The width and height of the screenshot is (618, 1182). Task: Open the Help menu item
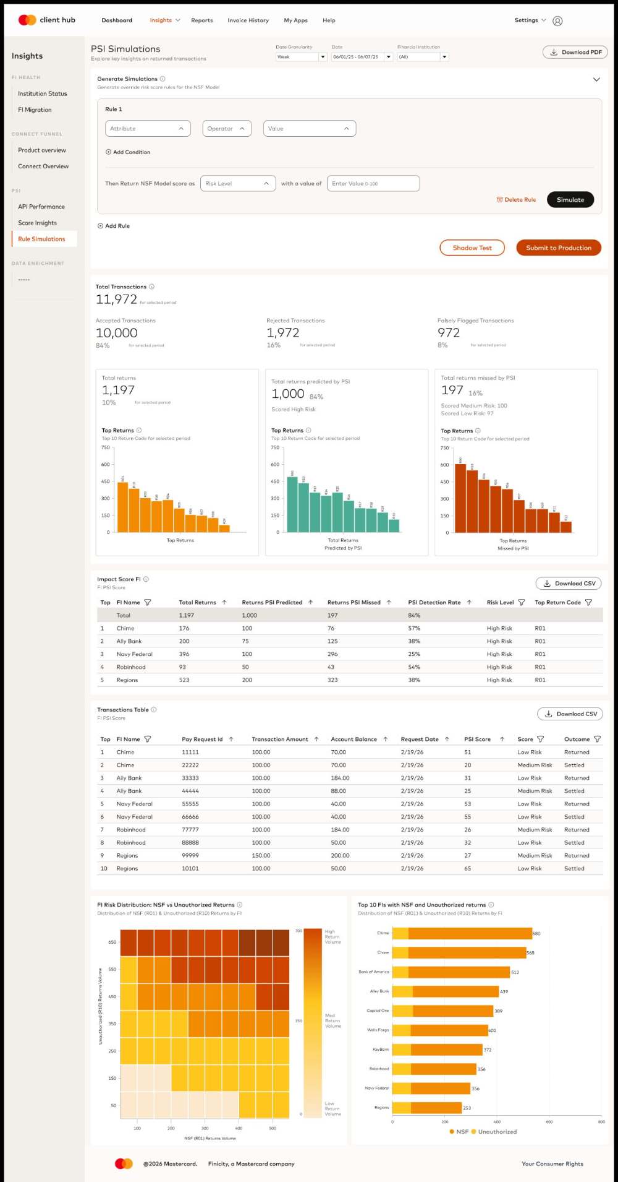pos(329,20)
